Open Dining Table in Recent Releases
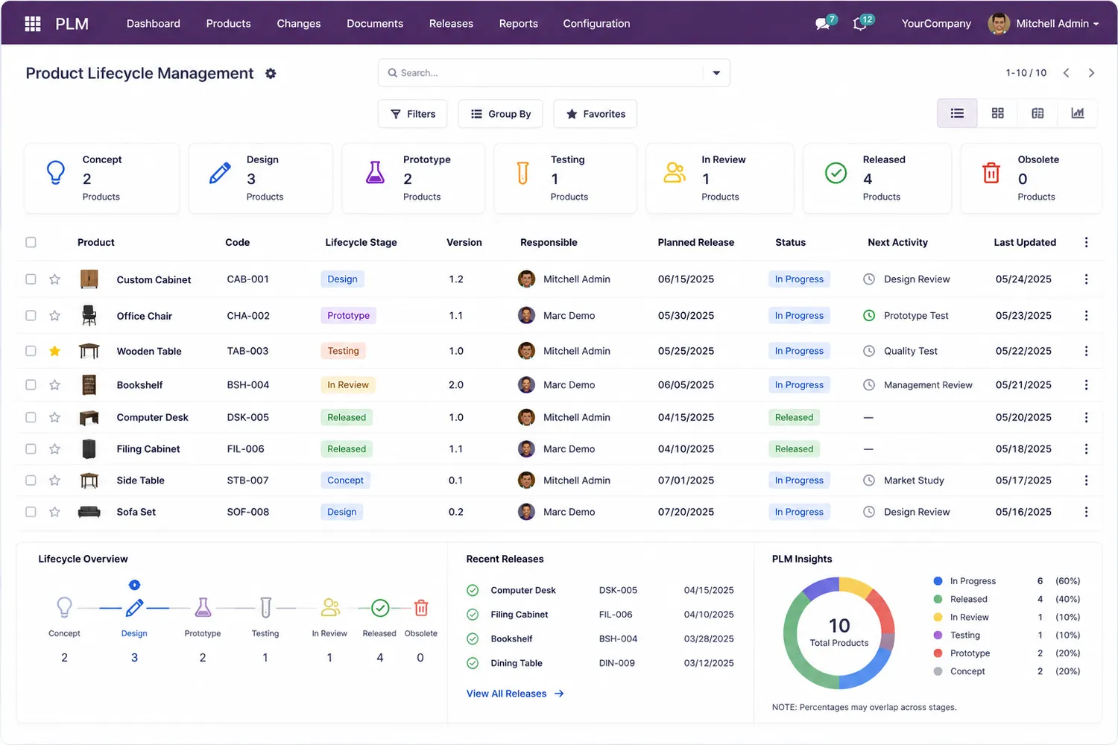 [517, 663]
